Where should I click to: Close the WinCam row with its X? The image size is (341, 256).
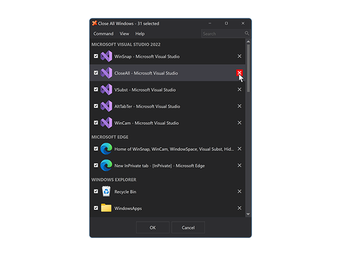(239, 123)
